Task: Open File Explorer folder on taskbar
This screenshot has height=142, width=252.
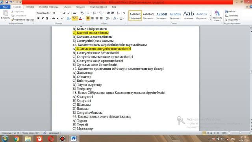Action: tap(28, 138)
